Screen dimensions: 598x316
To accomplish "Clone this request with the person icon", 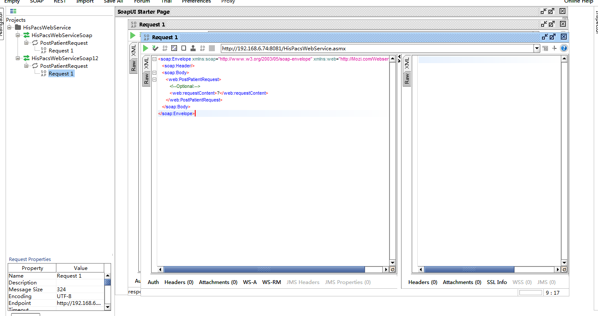I will (193, 48).
